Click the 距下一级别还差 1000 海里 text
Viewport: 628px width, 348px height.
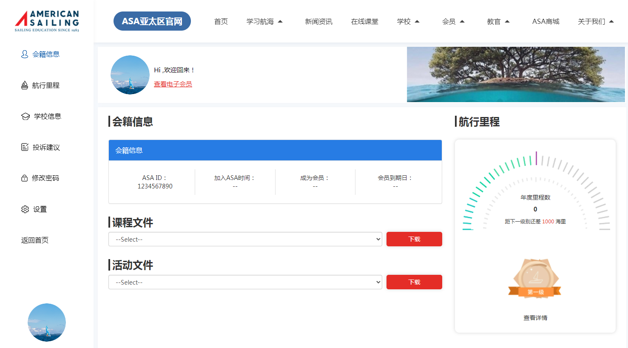click(535, 222)
